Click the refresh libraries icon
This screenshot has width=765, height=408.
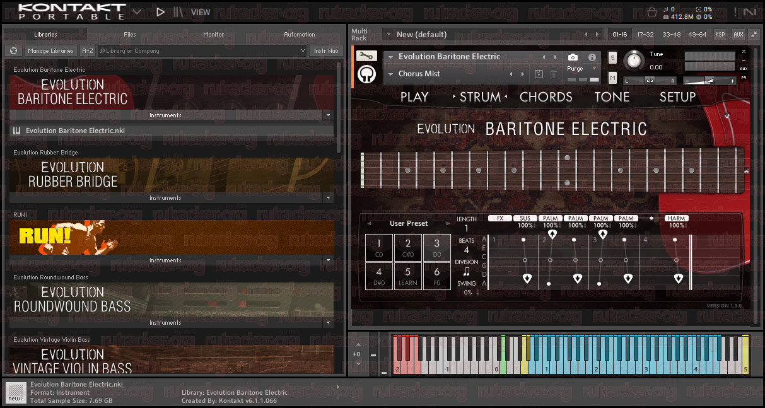point(13,50)
